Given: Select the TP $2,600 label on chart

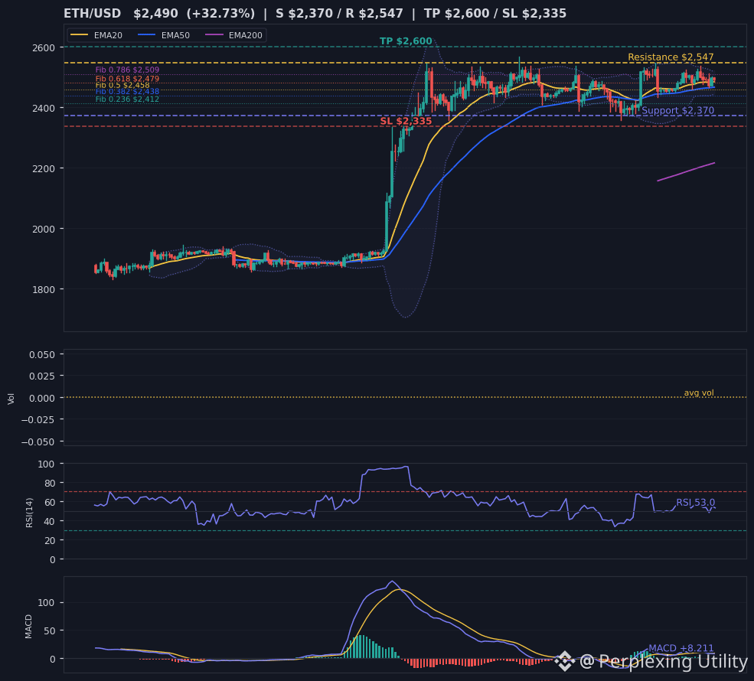Looking at the screenshot, I should tap(406, 41).
